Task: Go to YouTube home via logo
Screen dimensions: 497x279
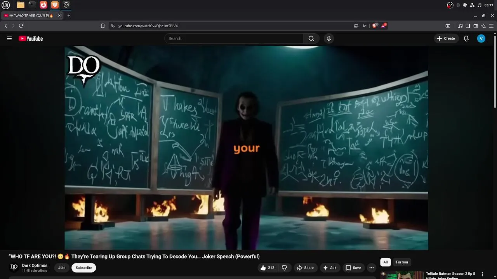Action: [x=31, y=38]
